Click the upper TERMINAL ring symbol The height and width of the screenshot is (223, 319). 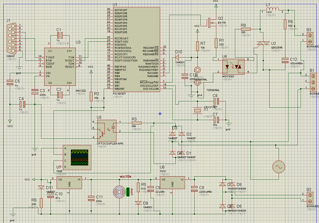[x=197, y=70]
